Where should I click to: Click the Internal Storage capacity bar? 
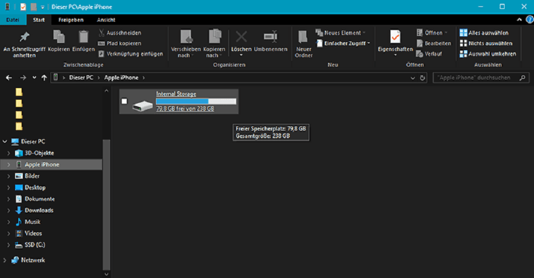196,101
